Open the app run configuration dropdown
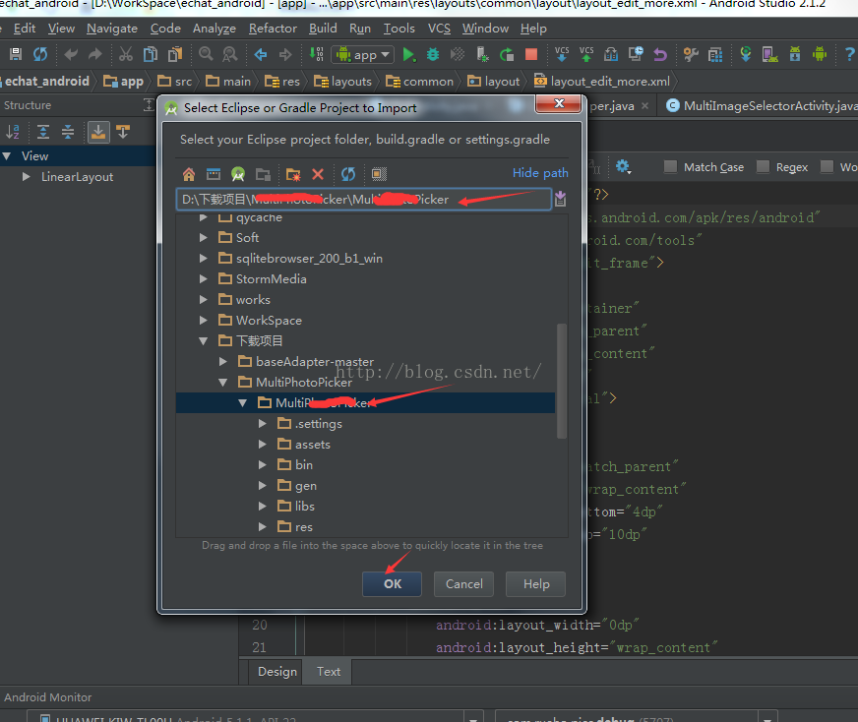858x722 pixels. [363, 55]
